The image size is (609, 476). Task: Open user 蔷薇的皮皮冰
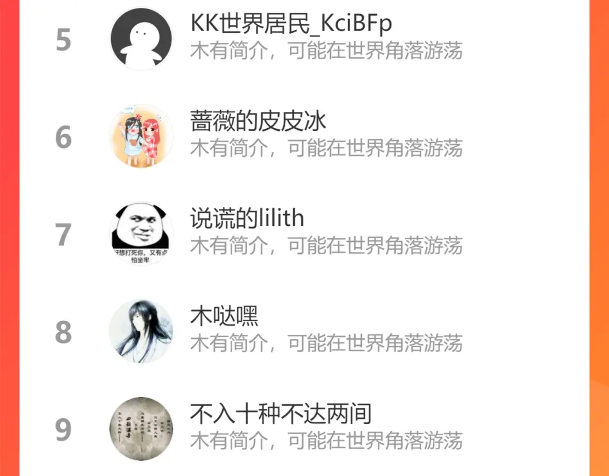coord(258,121)
